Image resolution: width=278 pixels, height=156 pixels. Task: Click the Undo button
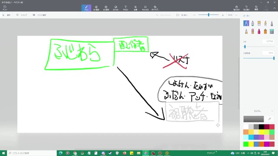(246, 8)
